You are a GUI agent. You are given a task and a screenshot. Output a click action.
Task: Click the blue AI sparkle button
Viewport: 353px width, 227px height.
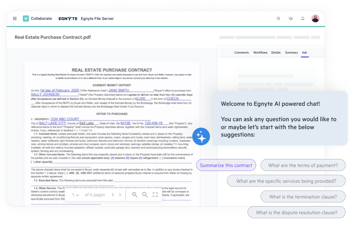(201, 137)
